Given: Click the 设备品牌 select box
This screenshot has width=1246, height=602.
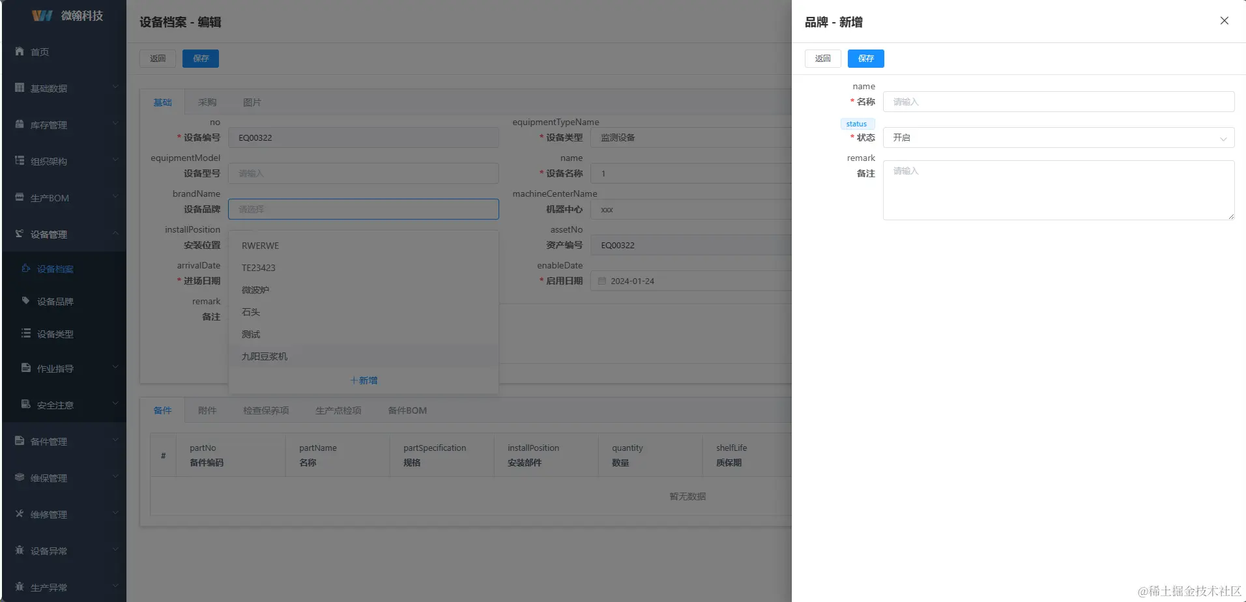Looking at the screenshot, I should point(364,209).
